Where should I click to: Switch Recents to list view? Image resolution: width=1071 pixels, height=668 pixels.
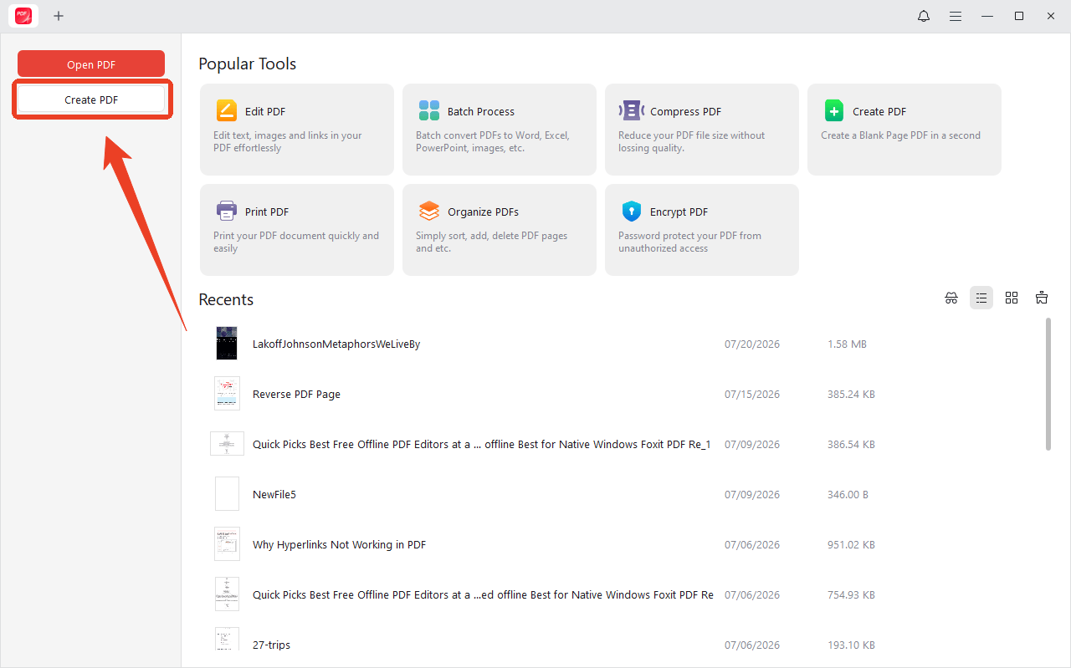click(x=981, y=298)
